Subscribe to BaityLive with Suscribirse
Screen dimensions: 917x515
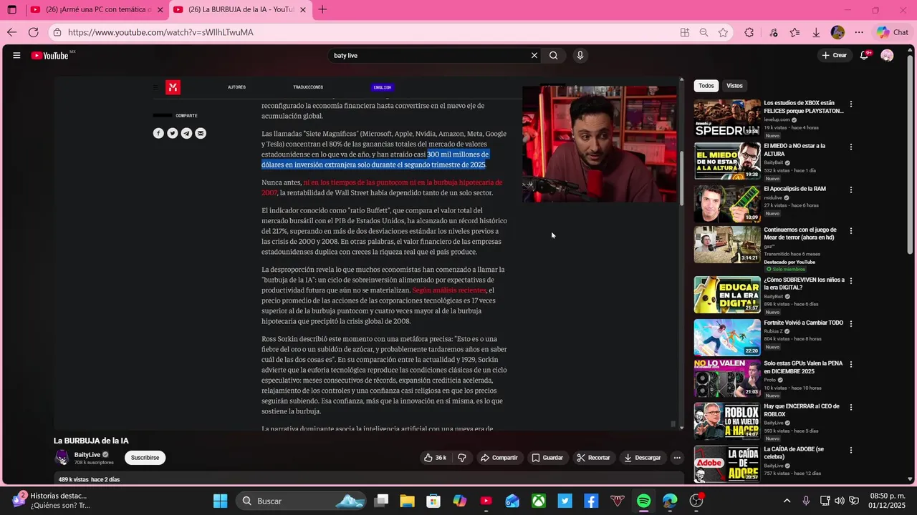point(145,458)
